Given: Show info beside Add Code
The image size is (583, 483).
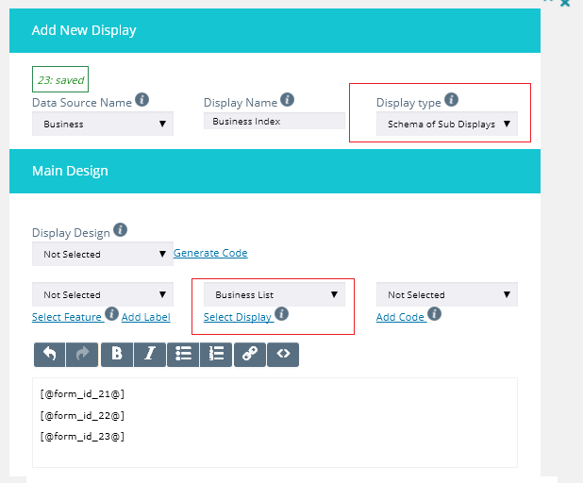Looking at the screenshot, I should tap(434, 314).
